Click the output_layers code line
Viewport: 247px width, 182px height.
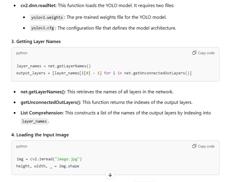(x=104, y=73)
